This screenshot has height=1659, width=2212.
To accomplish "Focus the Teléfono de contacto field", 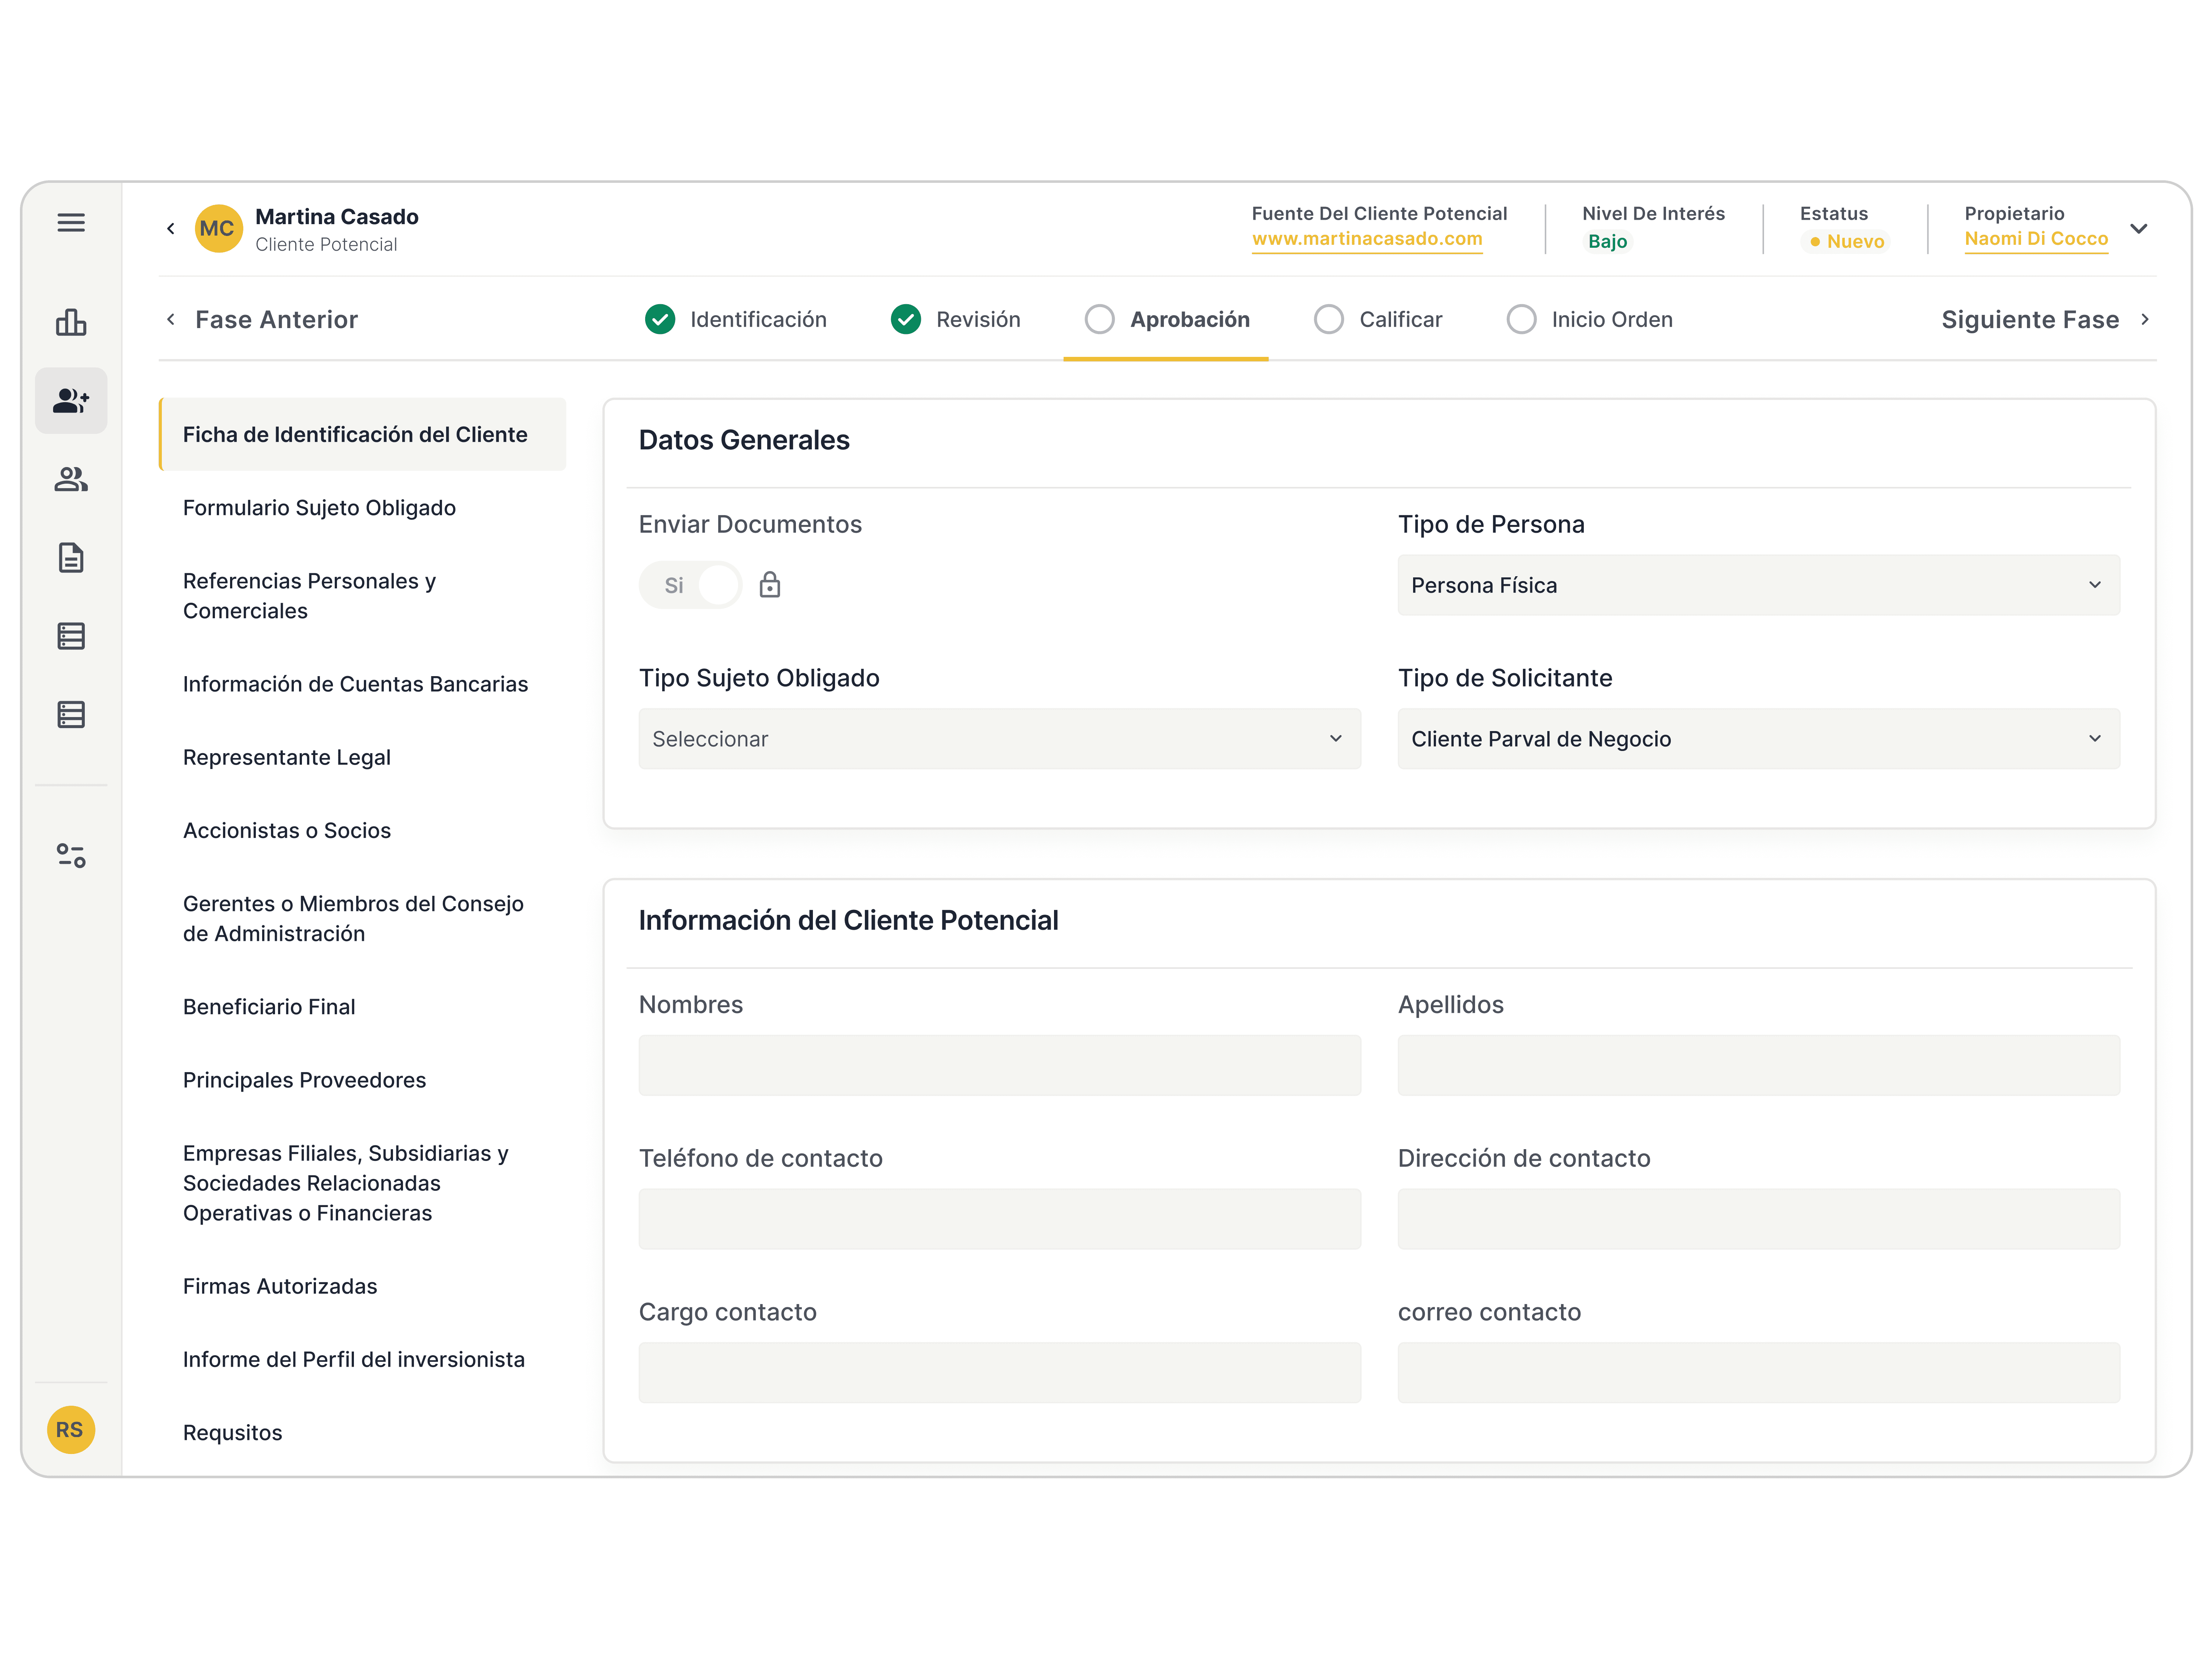I will [x=1000, y=1219].
